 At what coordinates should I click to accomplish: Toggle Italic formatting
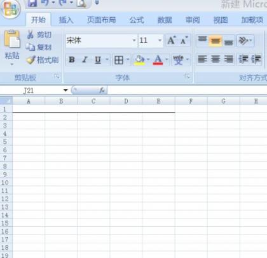(x=85, y=60)
